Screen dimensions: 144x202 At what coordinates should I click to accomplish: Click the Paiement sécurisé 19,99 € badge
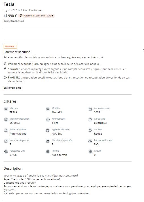pos(37,16)
